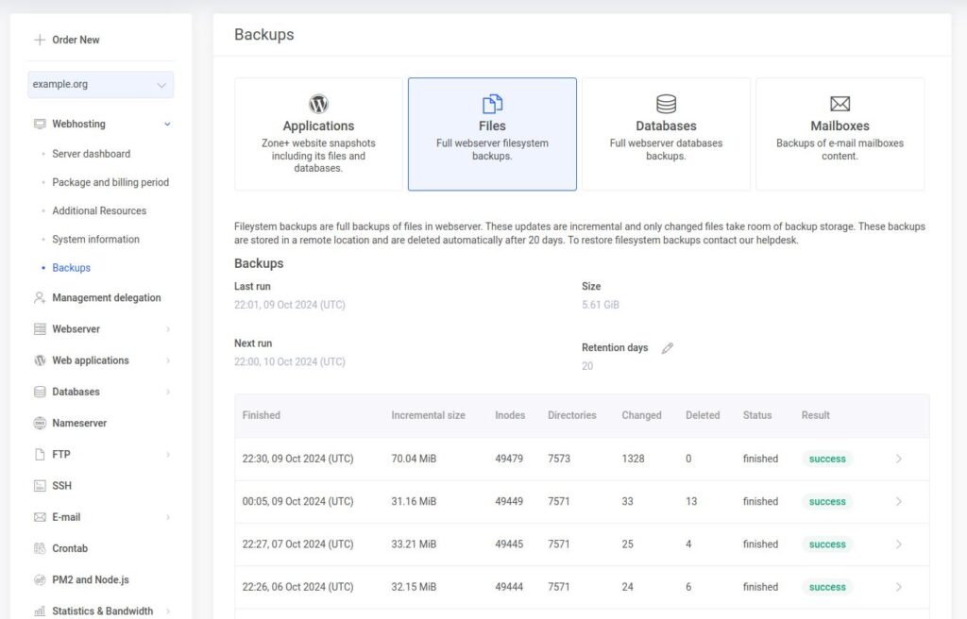This screenshot has width=967, height=619.
Task: Expand the E-mail sidebar submenu
Action: click(167, 517)
